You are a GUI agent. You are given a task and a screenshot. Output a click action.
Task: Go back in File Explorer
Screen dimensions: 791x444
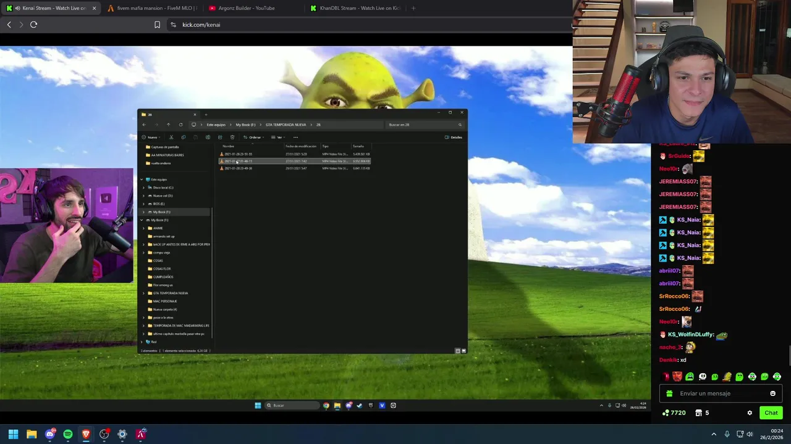144,125
